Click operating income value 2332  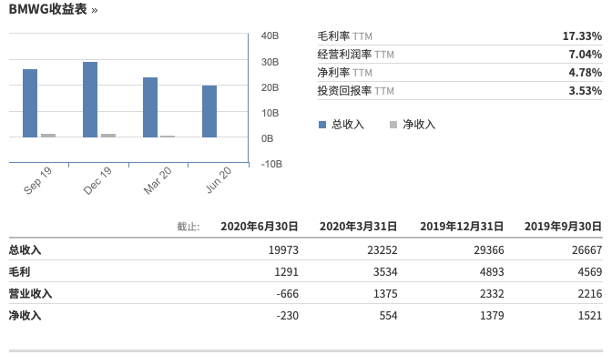(x=492, y=294)
